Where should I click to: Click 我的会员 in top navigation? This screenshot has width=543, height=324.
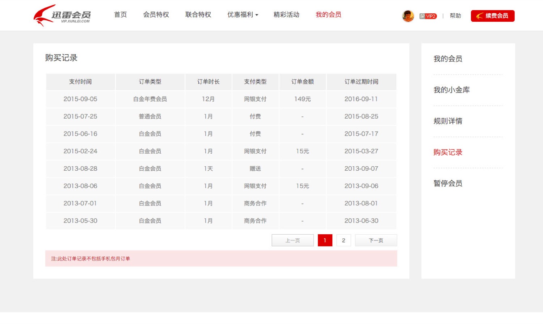pos(328,15)
